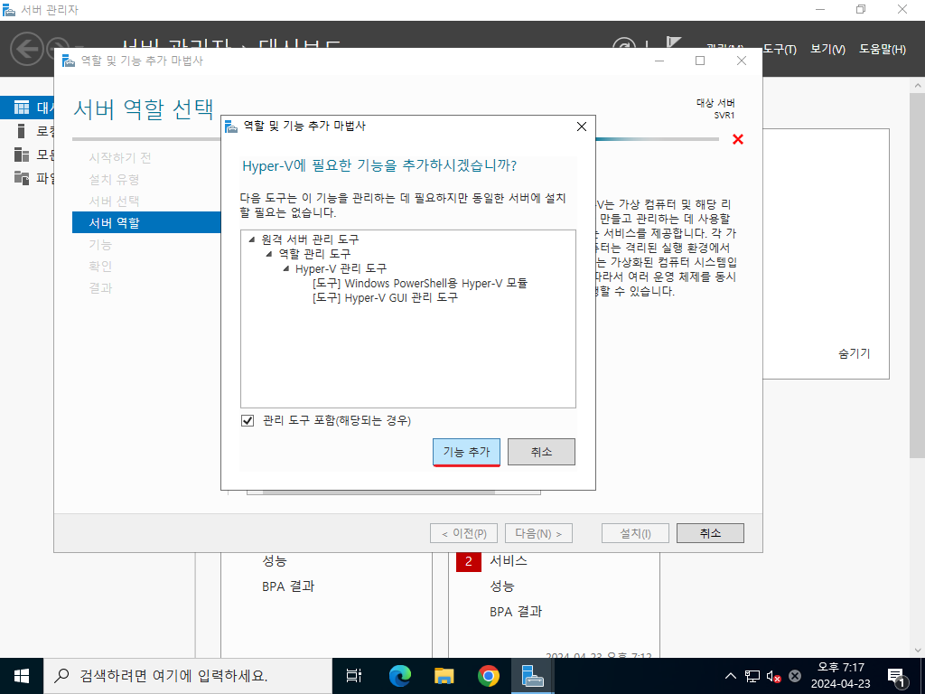This screenshot has width=925, height=694.
Task: Click muted volume tray icon
Action: [x=774, y=676]
